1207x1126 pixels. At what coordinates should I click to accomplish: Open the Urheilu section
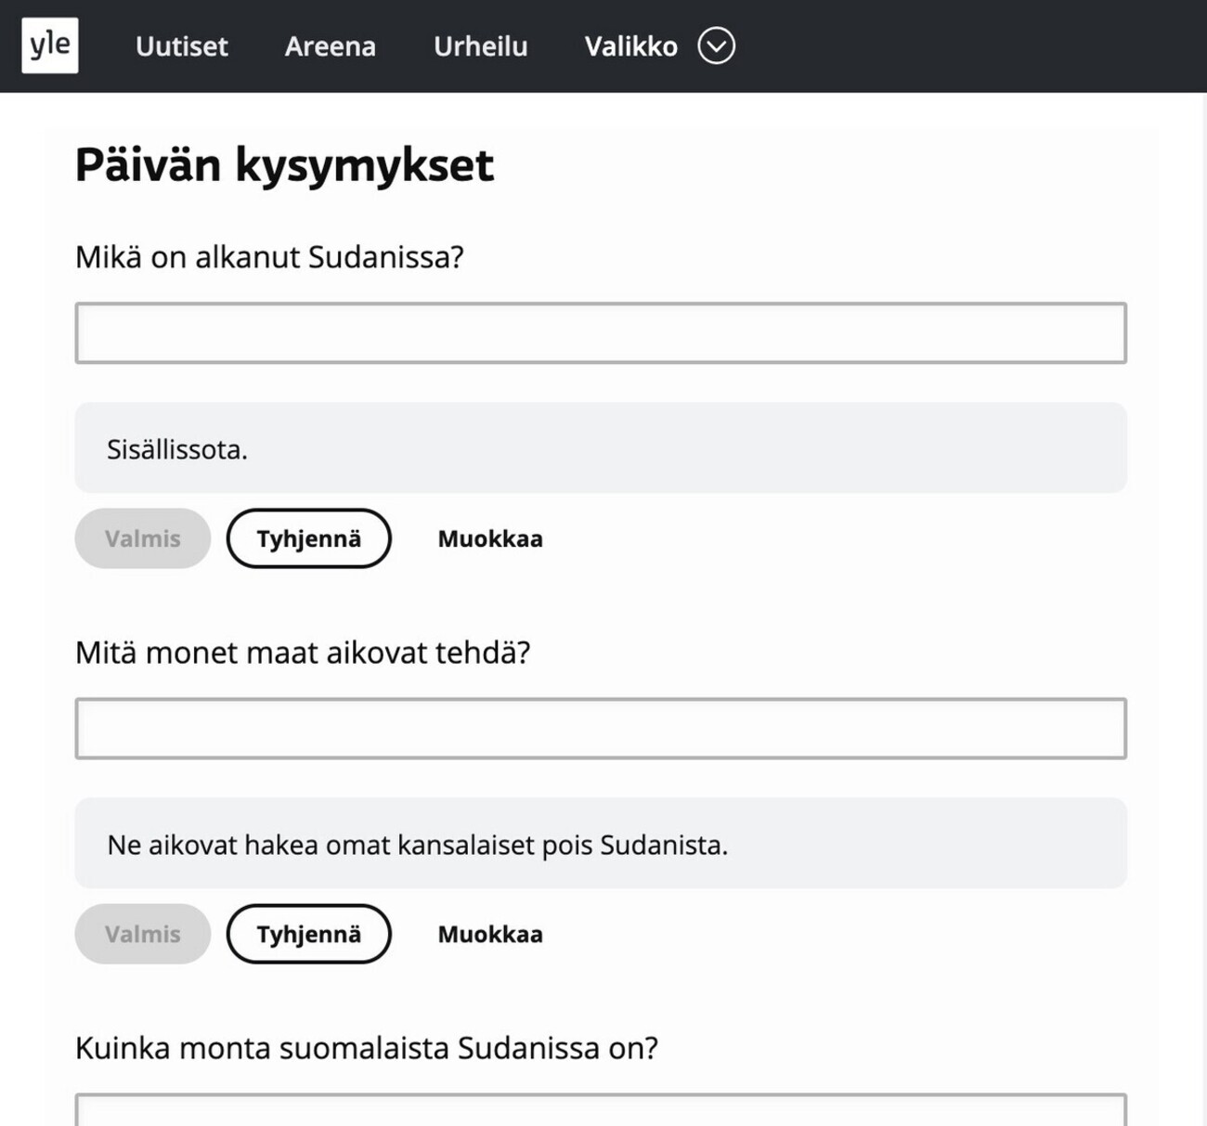click(x=481, y=46)
